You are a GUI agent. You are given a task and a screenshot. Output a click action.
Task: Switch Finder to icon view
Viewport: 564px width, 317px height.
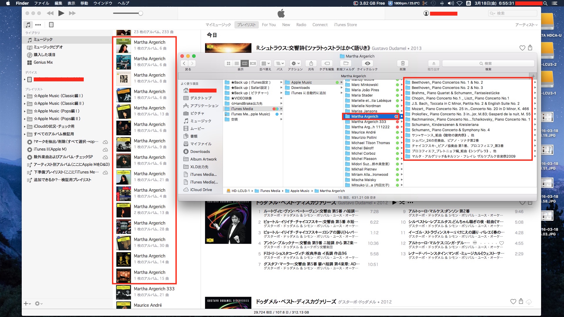pos(229,63)
